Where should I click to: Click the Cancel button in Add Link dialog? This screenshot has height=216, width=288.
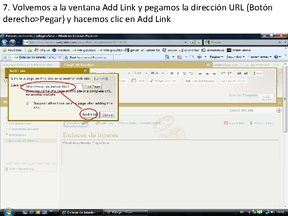click(108, 115)
